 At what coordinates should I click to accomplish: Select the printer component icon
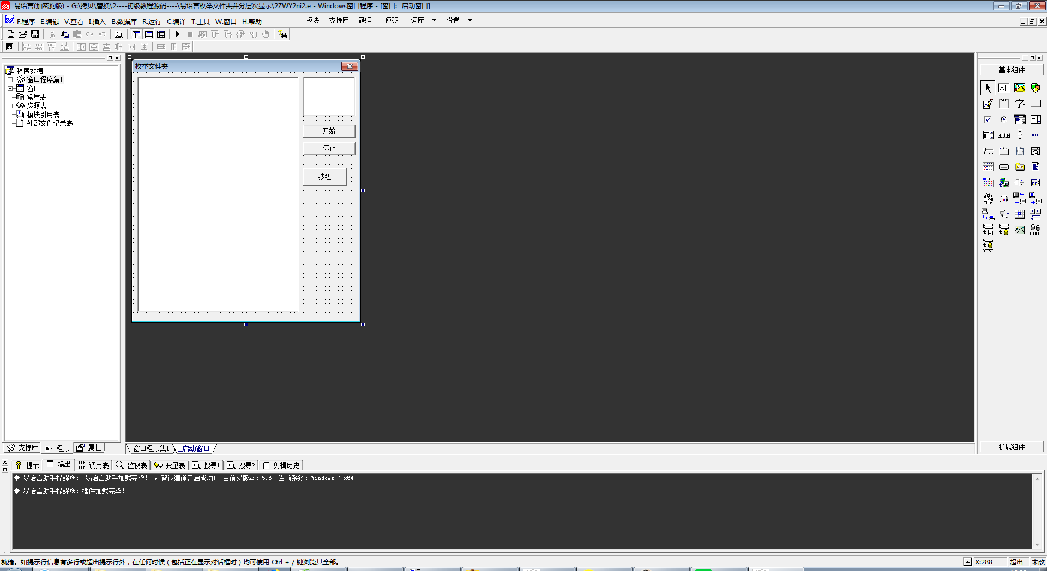click(x=1004, y=198)
